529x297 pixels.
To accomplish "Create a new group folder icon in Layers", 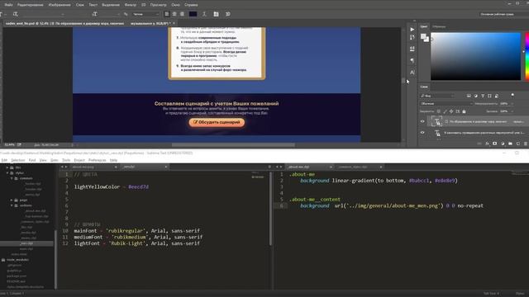I will coord(510,144).
